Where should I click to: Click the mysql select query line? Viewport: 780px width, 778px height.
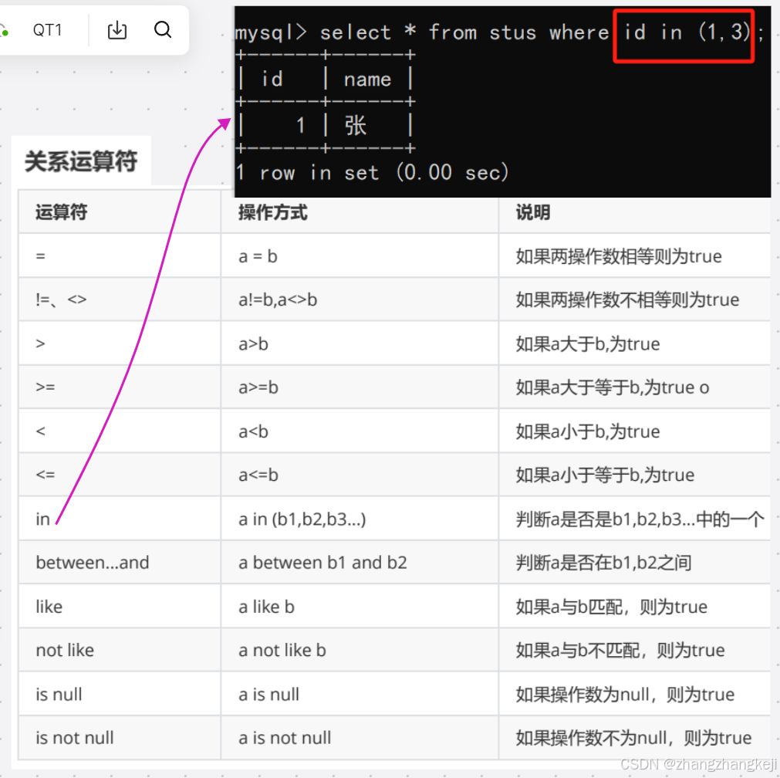[x=499, y=32]
